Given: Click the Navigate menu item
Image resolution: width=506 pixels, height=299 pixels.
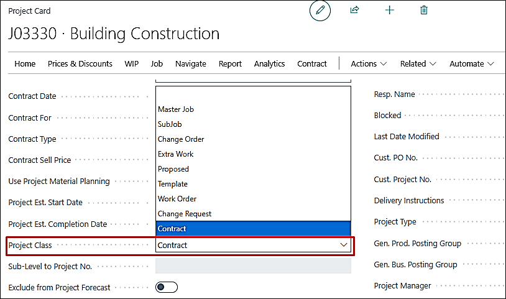Looking at the screenshot, I should coord(190,63).
